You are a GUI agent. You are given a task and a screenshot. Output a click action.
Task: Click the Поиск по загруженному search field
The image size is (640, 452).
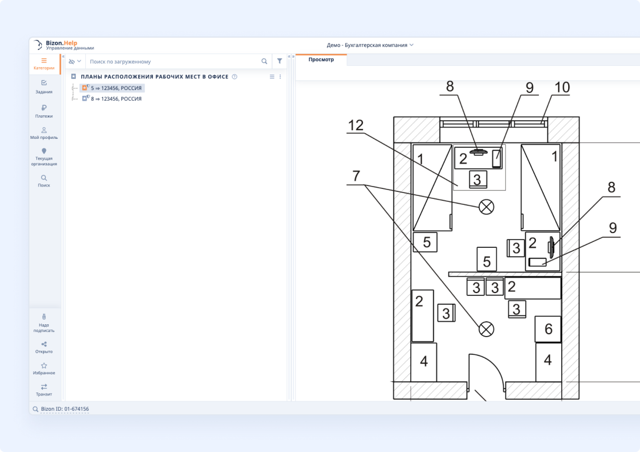(174, 61)
